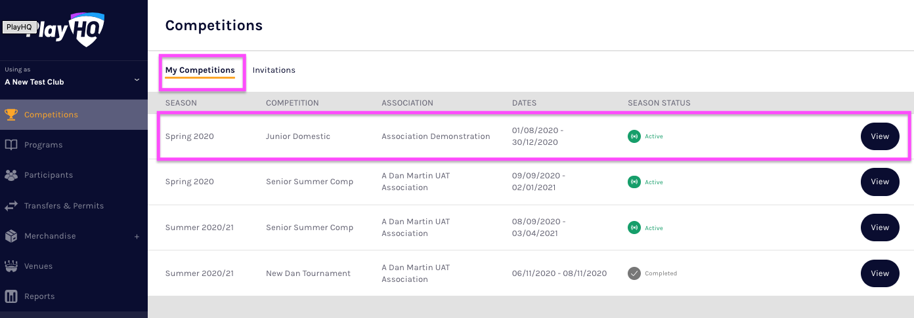View the New Dan Tournament competition
This screenshot has height=318, width=914.
879,273
